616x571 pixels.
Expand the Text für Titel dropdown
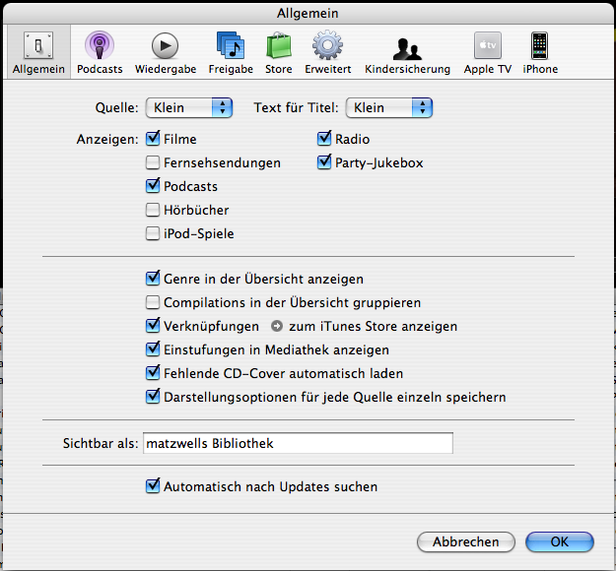coord(389,107)
